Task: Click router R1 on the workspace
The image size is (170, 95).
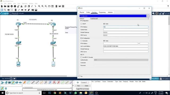Action: click(x=18, y=24)
